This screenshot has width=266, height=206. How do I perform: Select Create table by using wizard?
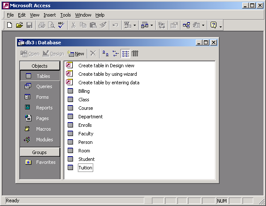[107, 74]
